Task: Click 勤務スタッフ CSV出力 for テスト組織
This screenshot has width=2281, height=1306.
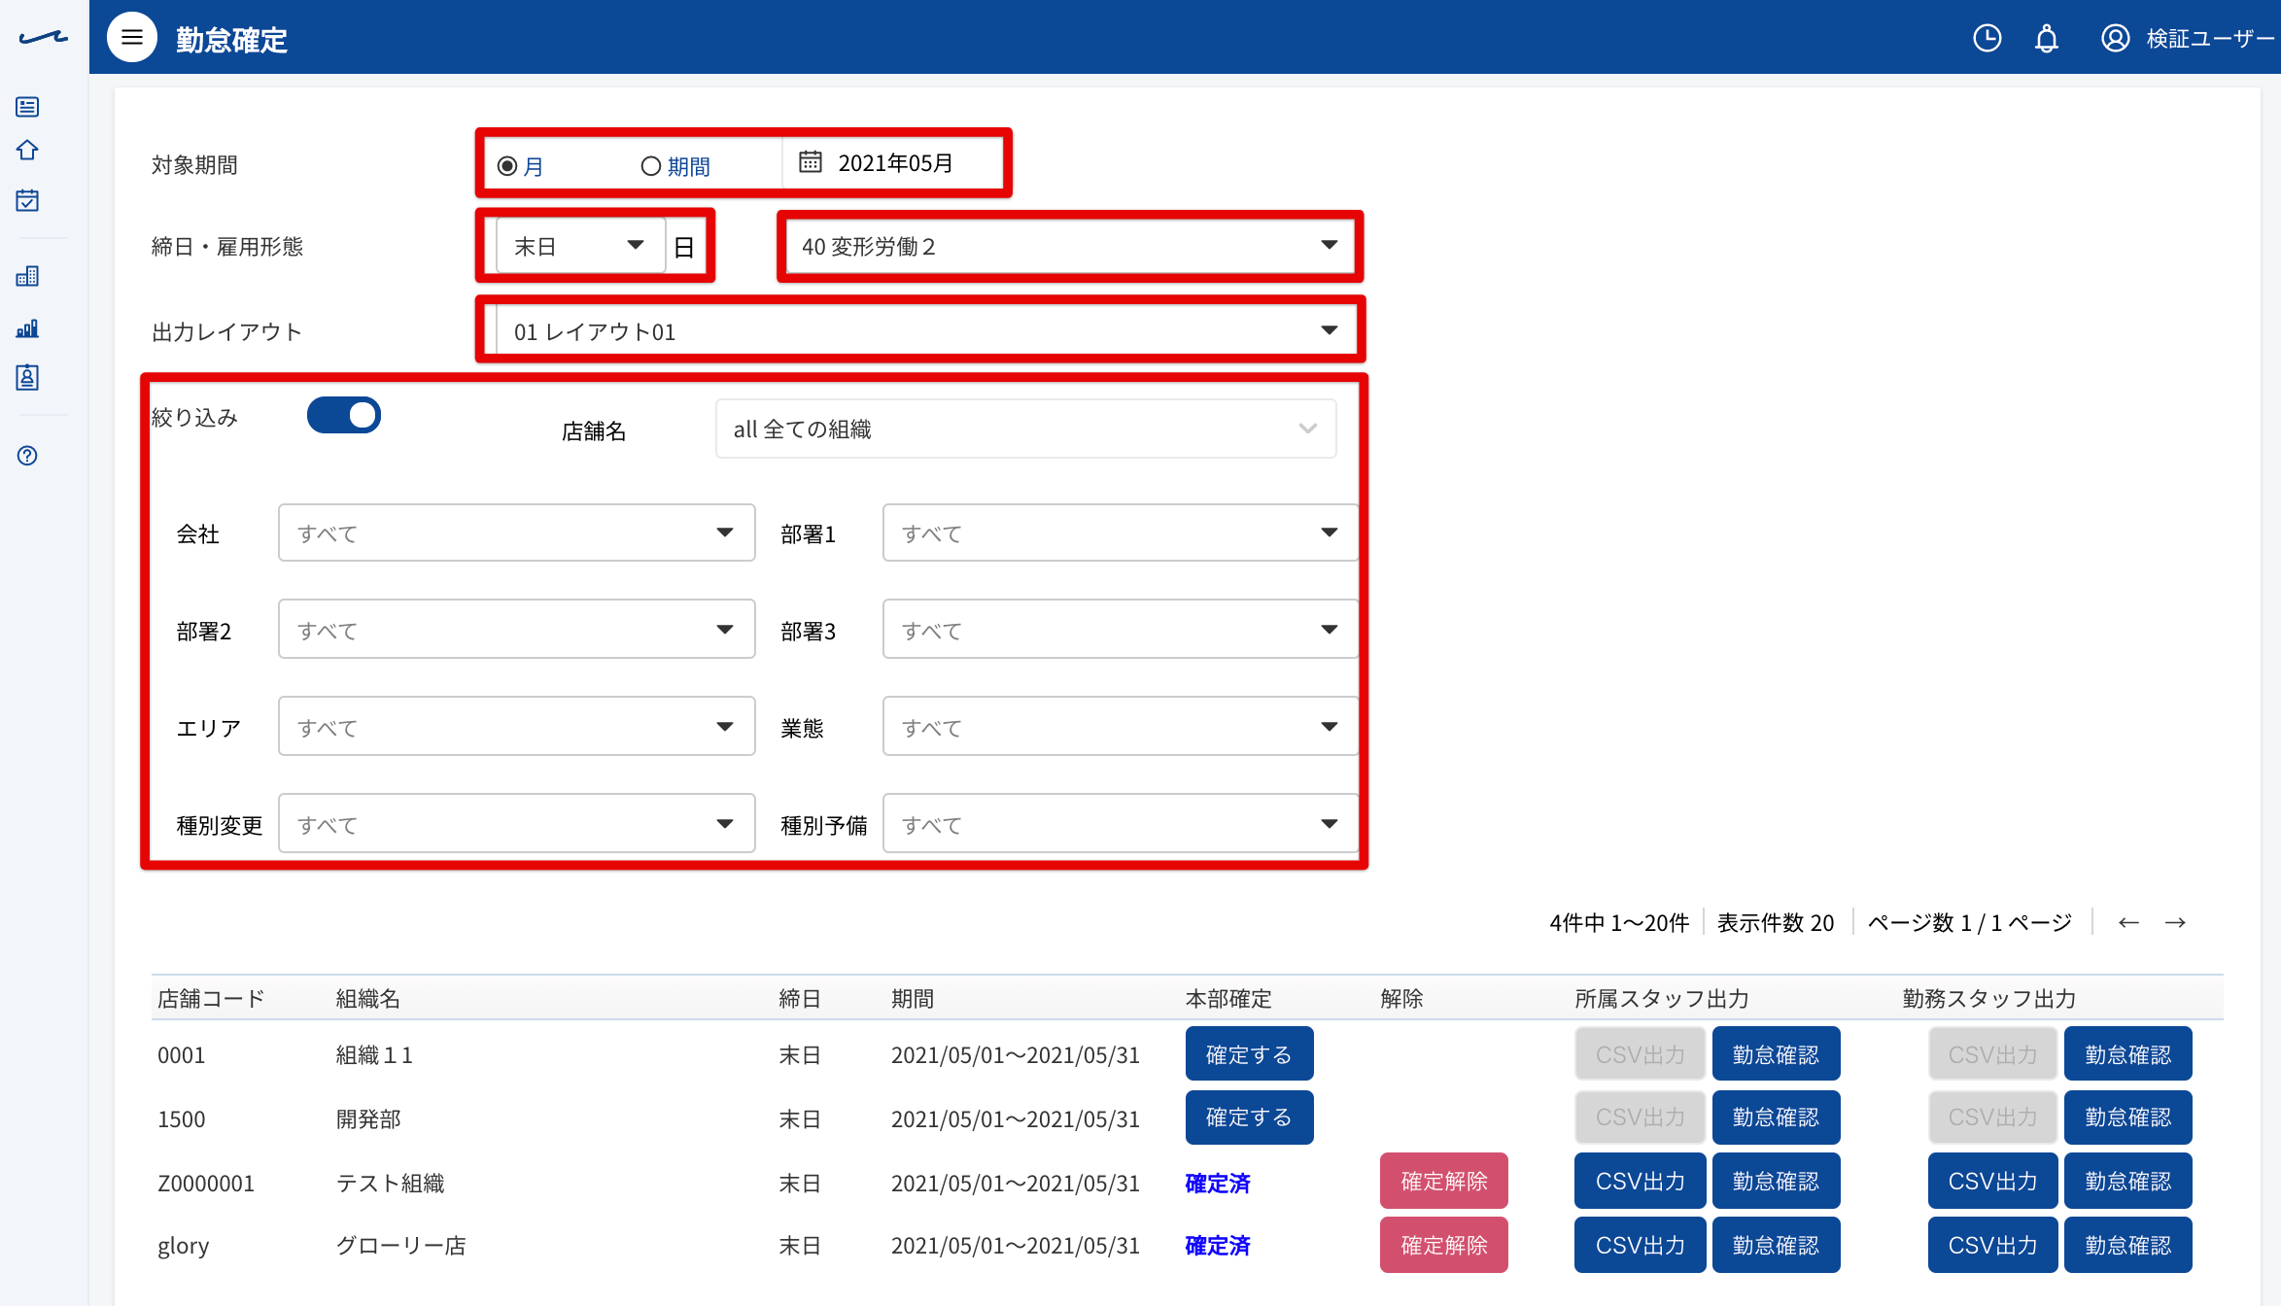Action: [x=1992, y=1181]
